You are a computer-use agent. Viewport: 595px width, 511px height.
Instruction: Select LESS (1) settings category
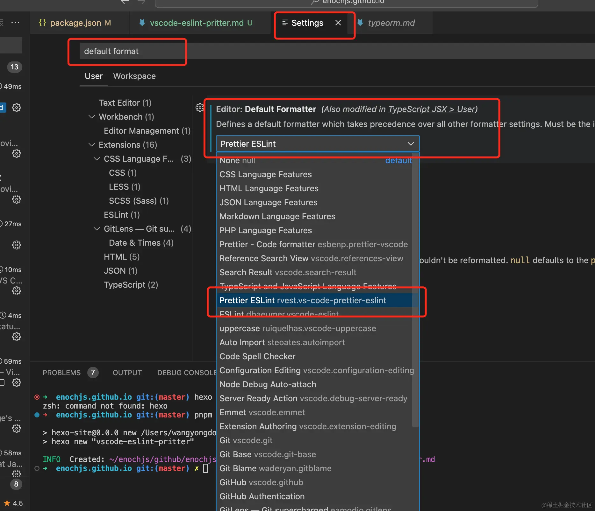(x=125, y=187)
